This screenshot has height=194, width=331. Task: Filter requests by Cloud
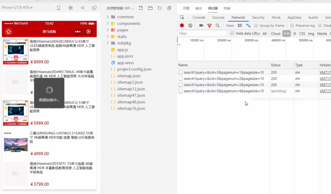tap(275, 34)
